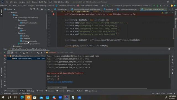Minimize the Run panel with minus icon
The image size is (177, 100).
coord(173,49)
